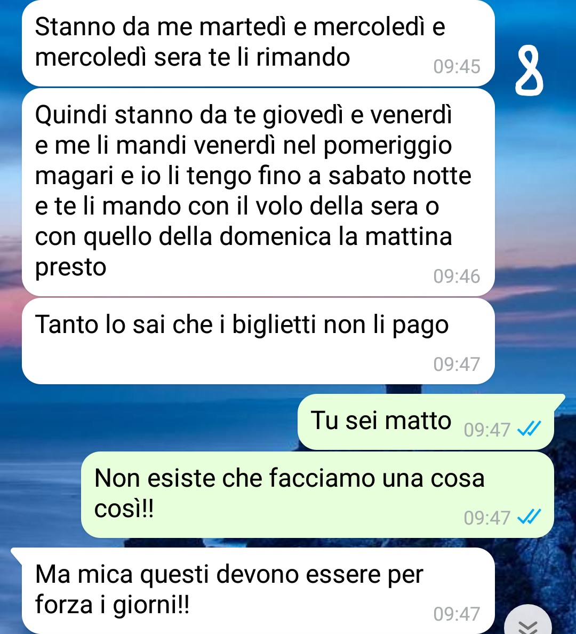Tap the read ticks on 'Non esiste che facciamo' message
The width and height of the screenshot is (576, 634).
(x=529, y=517)
